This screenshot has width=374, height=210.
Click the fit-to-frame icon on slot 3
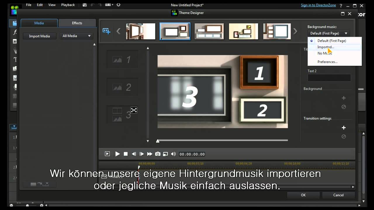[134, 110]
